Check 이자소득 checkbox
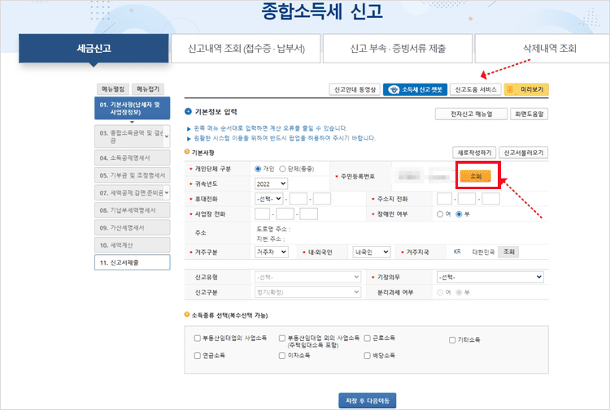This screenshot has width=610, height=410. (282, 356)
